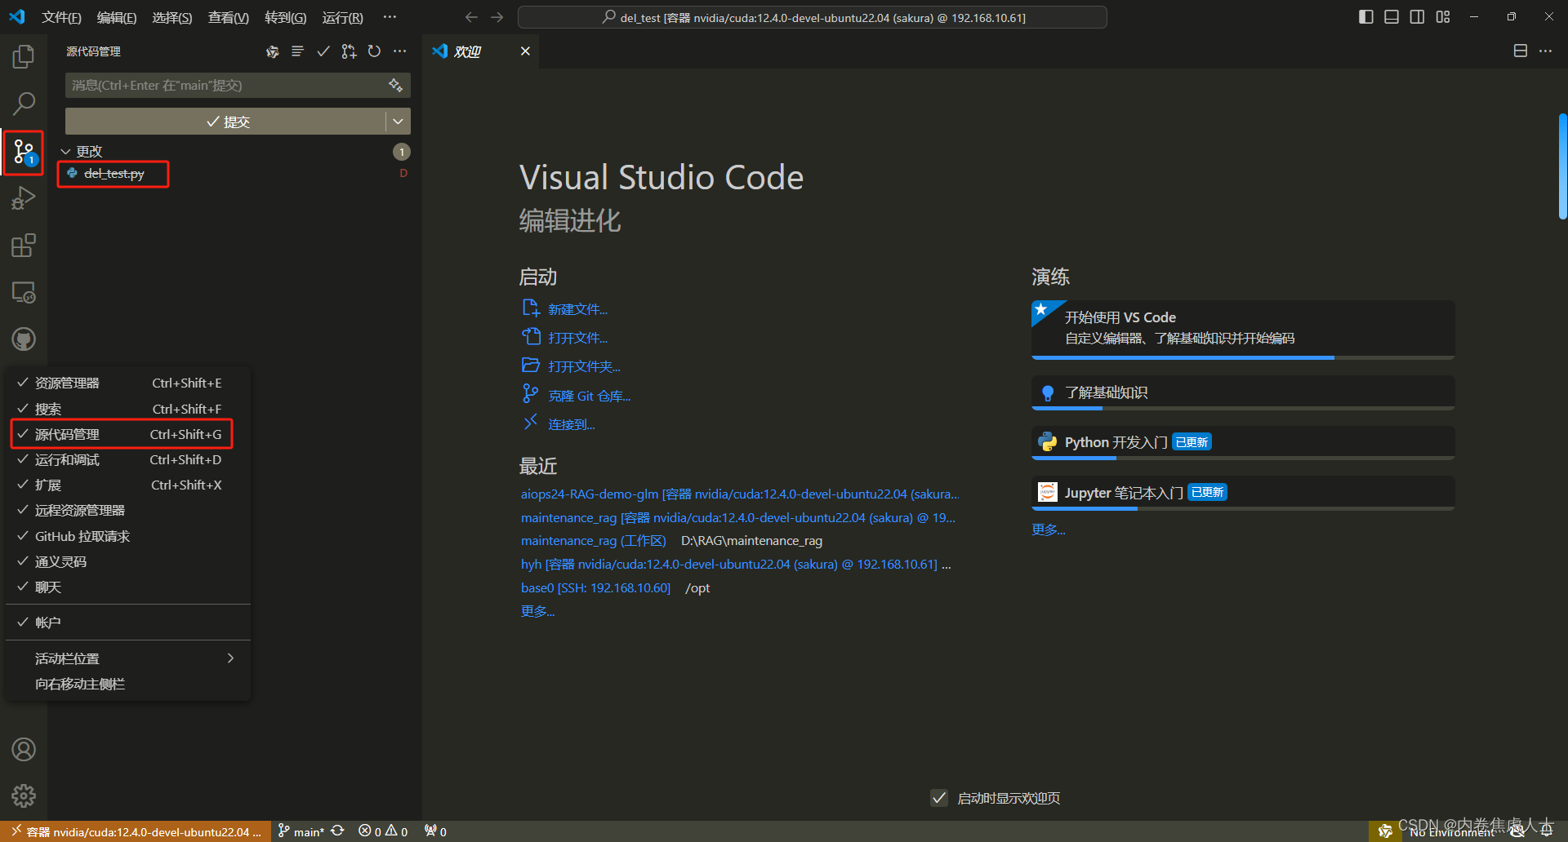Click the 连接到... link
1568x842 pixels.
571,424
